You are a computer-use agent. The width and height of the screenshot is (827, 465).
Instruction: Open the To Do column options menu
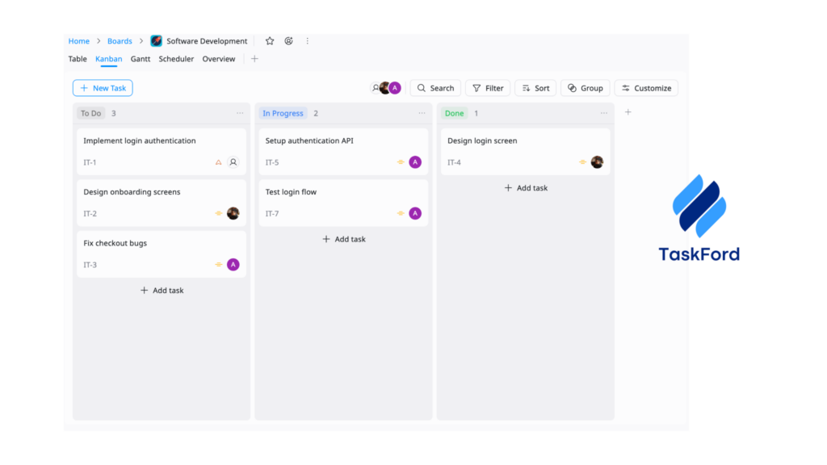coord(240,113)
